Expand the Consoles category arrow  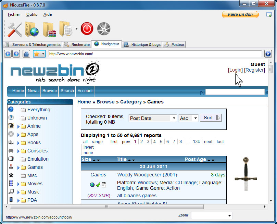point(18,151)
